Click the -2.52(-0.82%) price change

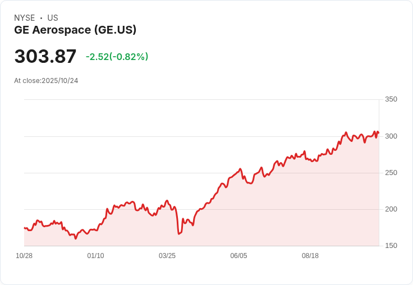[x=117, y=57]
